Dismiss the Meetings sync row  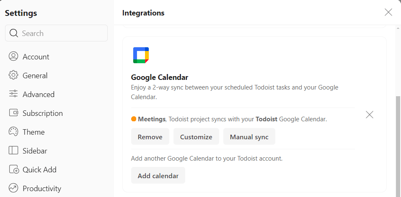coord(369,115)
